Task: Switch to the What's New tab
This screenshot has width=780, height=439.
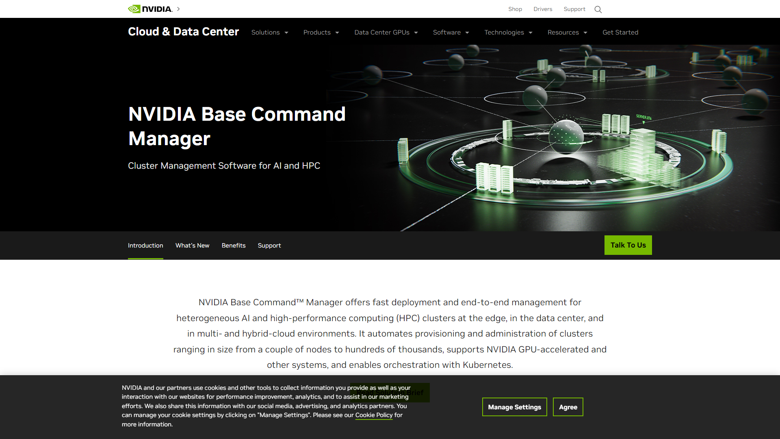Action: pos(192,246)
